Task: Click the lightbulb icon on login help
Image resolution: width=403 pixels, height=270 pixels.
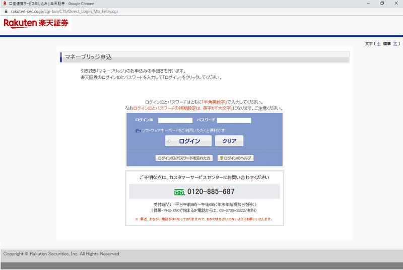Action: pos(221,158)
